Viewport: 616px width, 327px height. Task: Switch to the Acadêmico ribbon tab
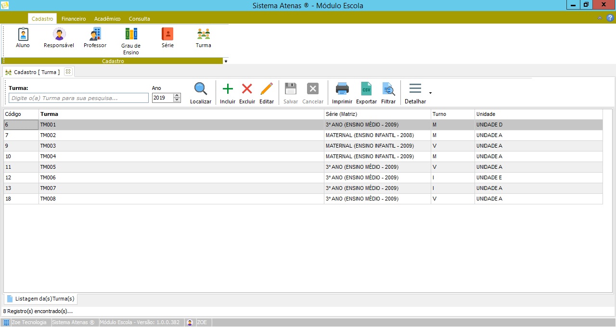107,19
